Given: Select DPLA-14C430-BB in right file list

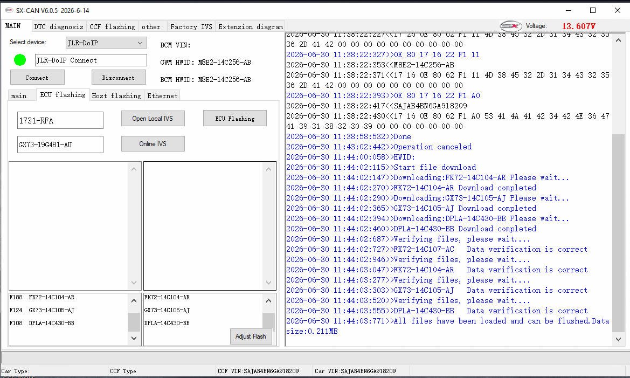Looking at the screenshot, I should tap(167, 323).
